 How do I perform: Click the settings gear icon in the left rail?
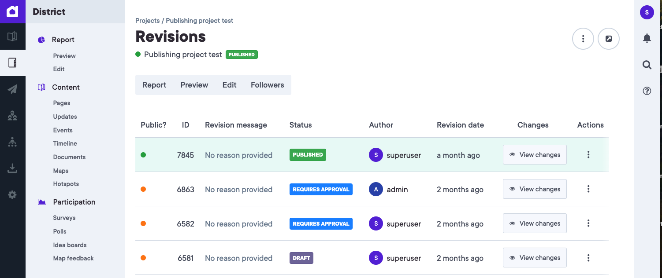click(12, 194)
